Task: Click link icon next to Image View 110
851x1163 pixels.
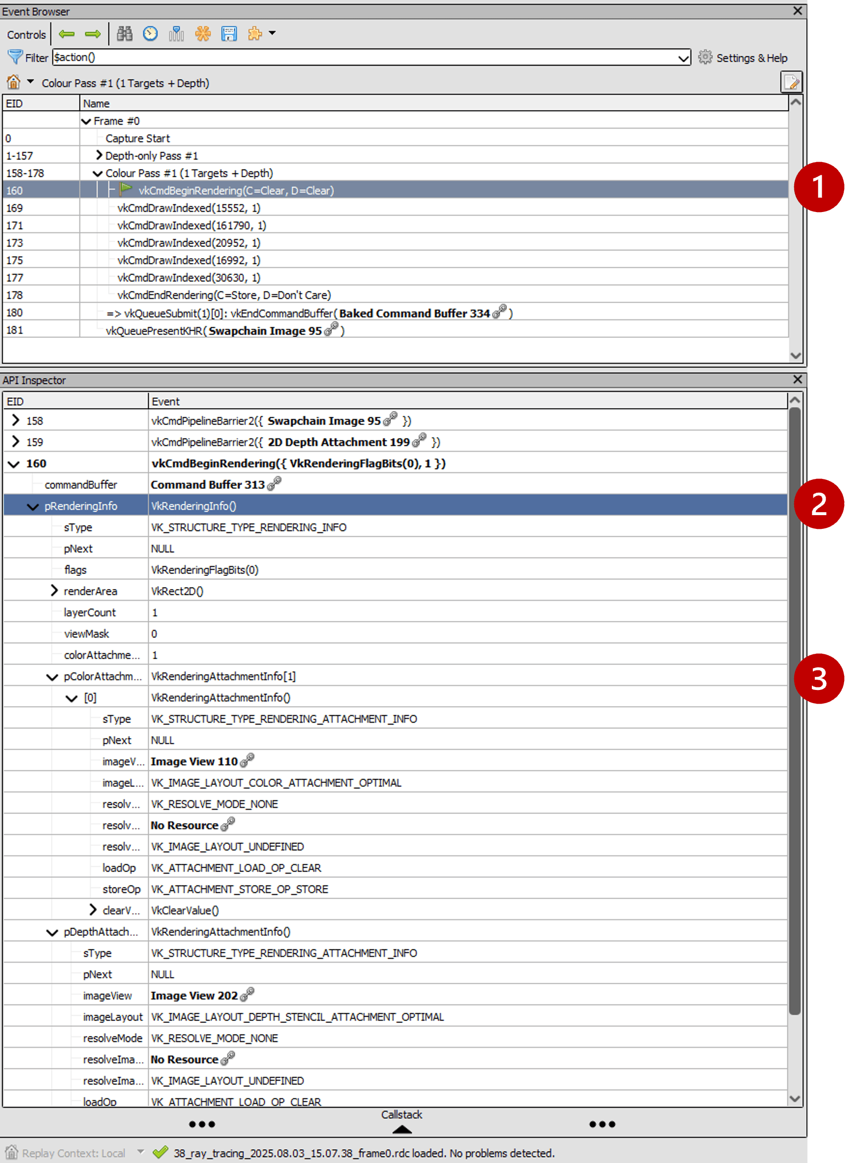Action: pos(247,760)
